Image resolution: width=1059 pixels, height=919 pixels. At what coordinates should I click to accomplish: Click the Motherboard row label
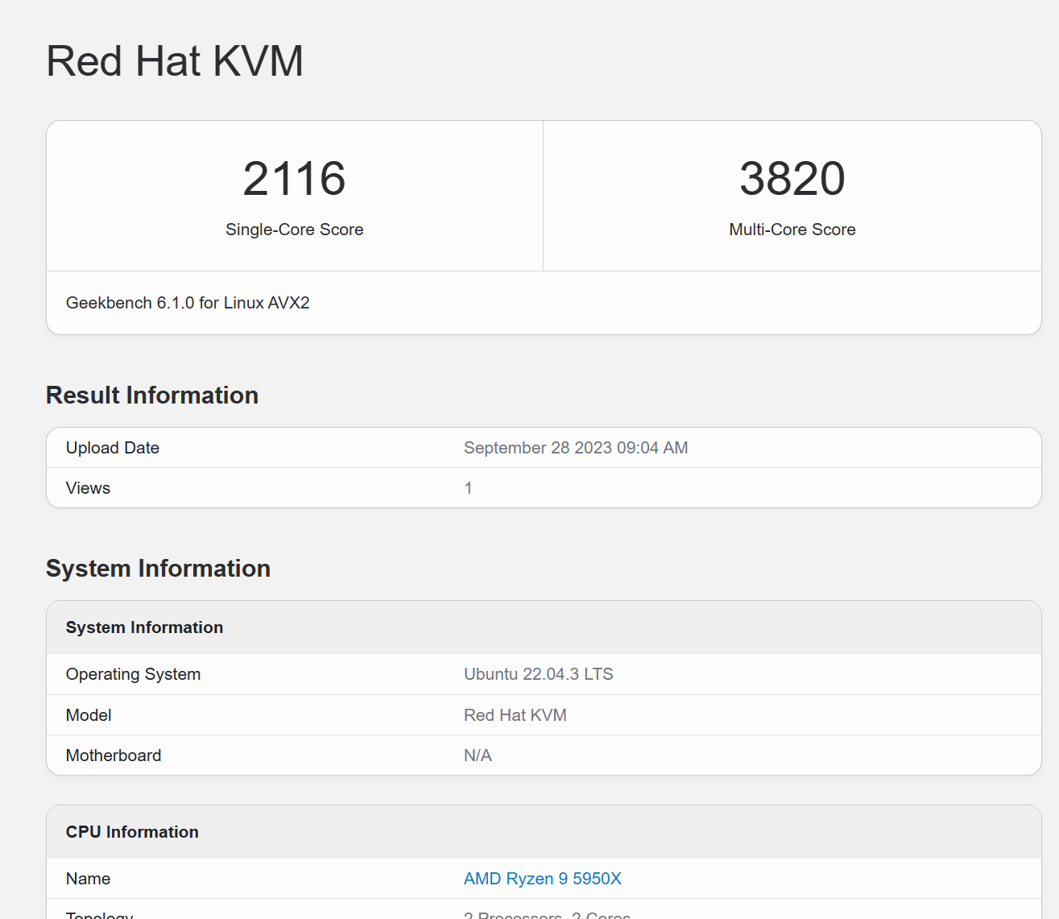point(114,755)
